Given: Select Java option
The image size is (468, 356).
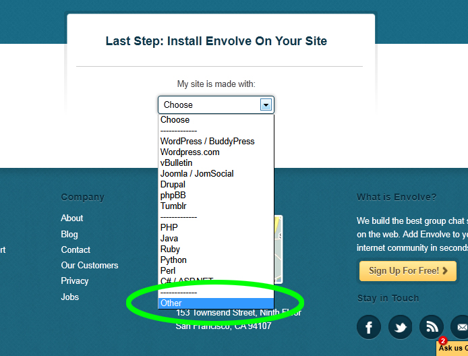Looking at the screenshot, I should (216, 238).
